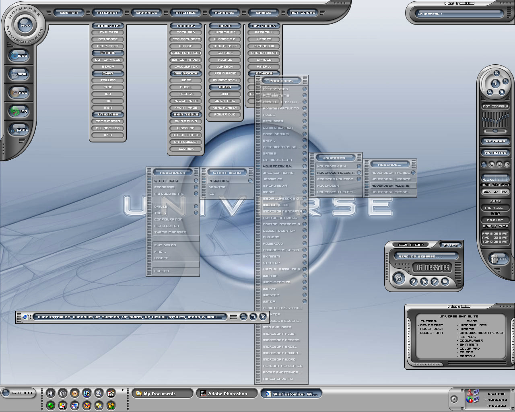
Task: Select FREECELL under MS Games
Action: (x=264, y=32)
